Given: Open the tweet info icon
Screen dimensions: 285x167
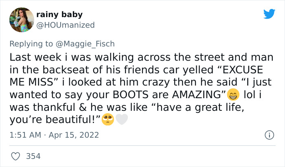Looking at the screenshot, I should [x=268, y=134].
